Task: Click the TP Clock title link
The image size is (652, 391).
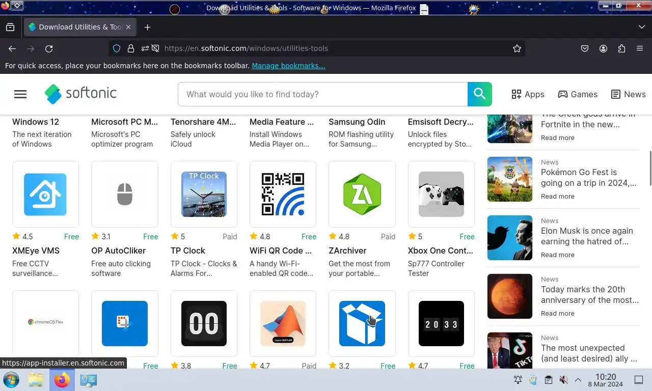Action: (x=187, y=250)
